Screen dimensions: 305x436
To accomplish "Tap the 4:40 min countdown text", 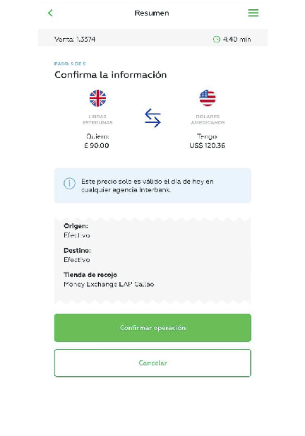I will [237, 39].
